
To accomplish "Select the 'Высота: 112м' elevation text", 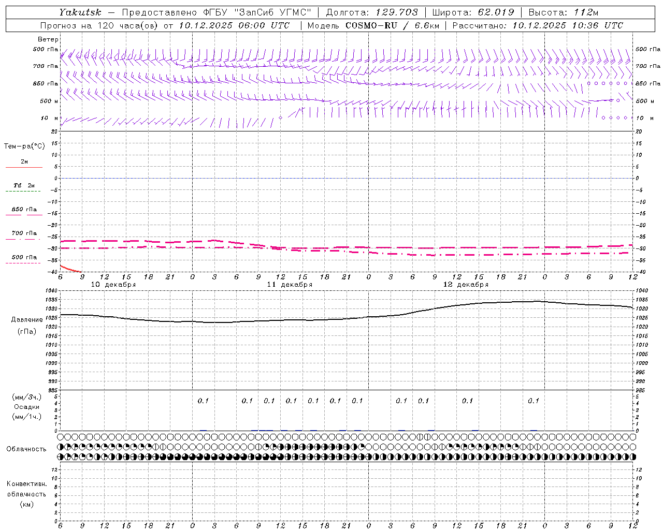I will click(563, 12).
